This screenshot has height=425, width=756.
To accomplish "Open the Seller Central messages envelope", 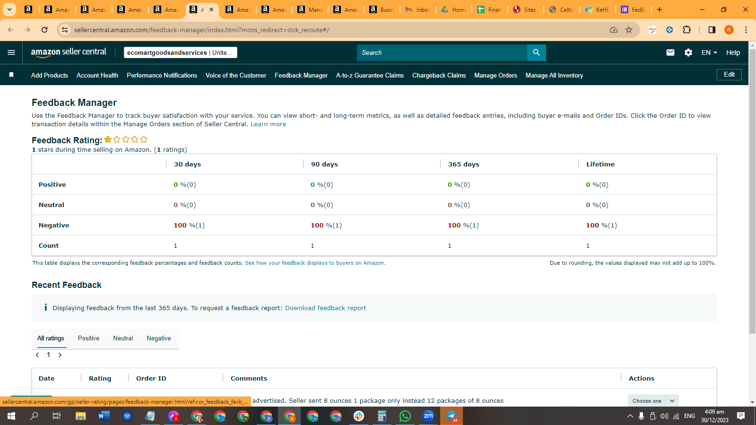I will [670, 52].
